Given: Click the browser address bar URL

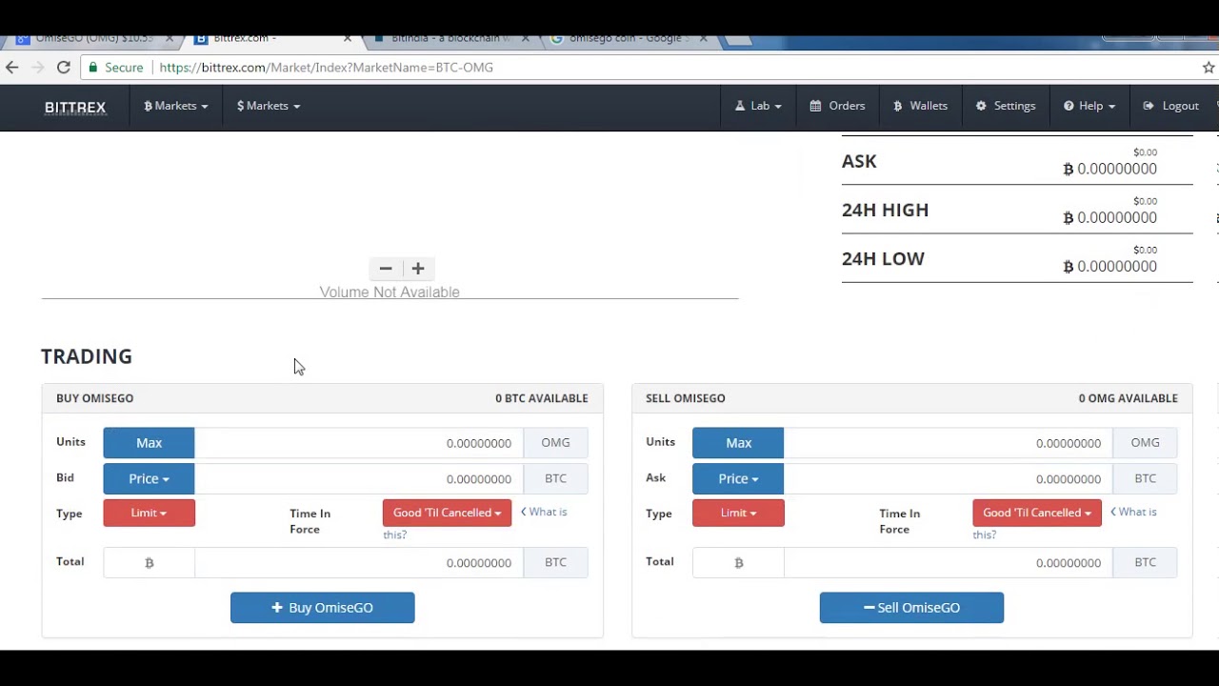Looking at the screenshot, I should (x=327, y=68).
